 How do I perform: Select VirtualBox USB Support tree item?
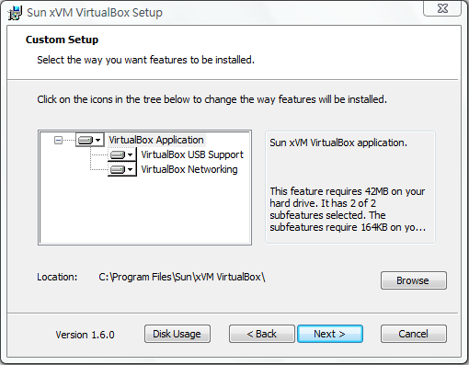pyautogui.click(x=192, y=154)
